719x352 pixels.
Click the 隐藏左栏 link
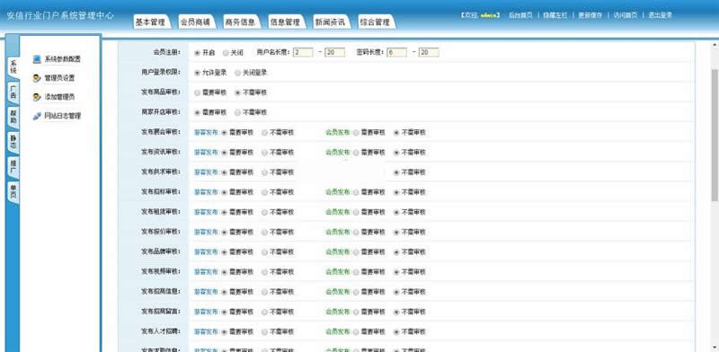(x=555, y=15)
